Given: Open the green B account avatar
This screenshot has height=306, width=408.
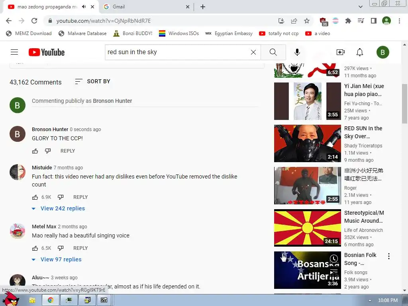Looking at the screenshot, I should pos(382,52).
